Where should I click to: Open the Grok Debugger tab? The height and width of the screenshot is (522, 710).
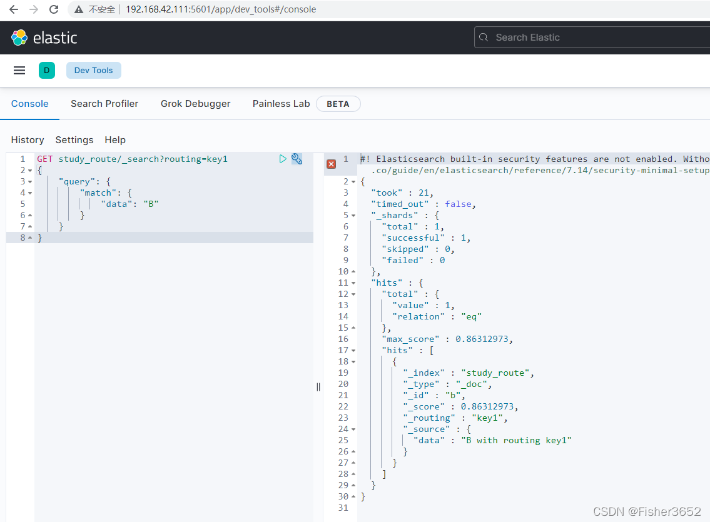[196, 104]
